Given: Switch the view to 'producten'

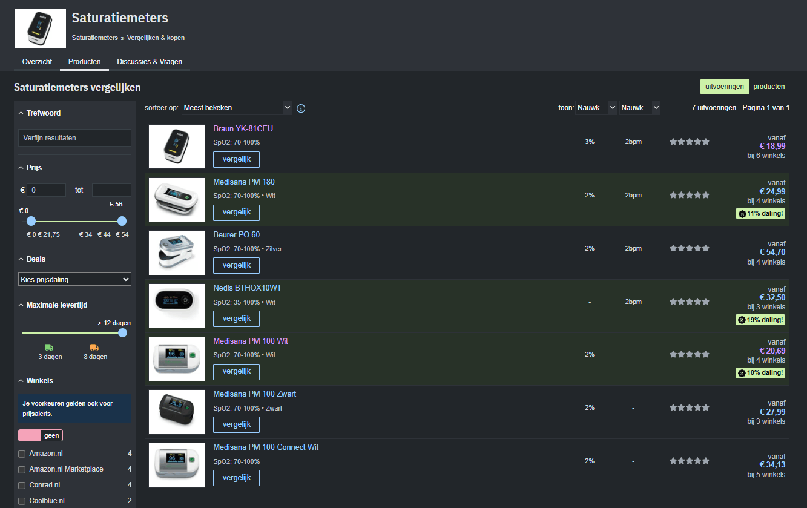Looking at the screenshot, I should [769, 87].
